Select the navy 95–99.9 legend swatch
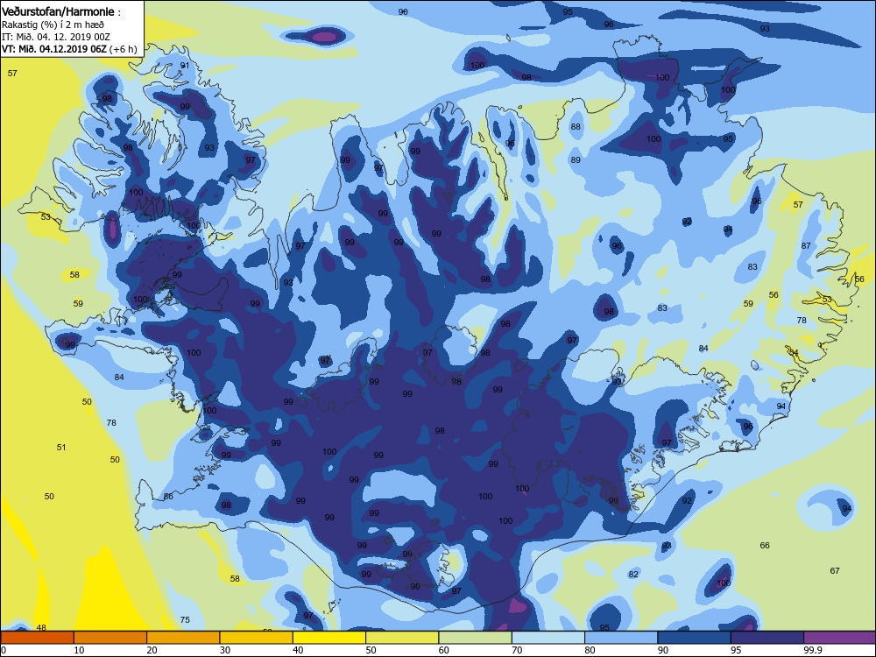The height and width of the screenshot is (657, 876). coord(767,638)
